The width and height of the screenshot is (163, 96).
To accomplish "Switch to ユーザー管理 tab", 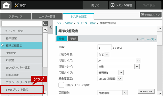I will (47, 16).
